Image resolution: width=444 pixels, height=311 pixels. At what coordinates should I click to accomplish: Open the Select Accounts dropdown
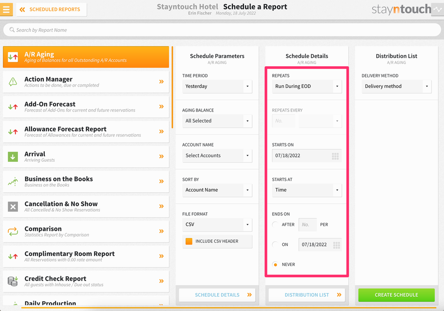click(x=217, y=155)
